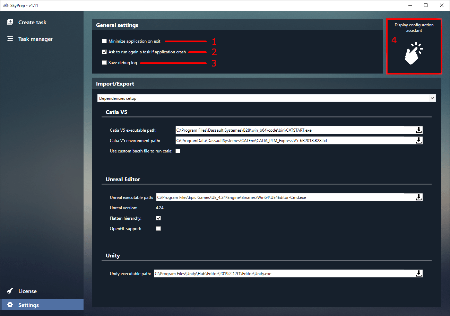
Task: Click the SkyPrep app icon in title bar
Action: click(x=5, y=5)
